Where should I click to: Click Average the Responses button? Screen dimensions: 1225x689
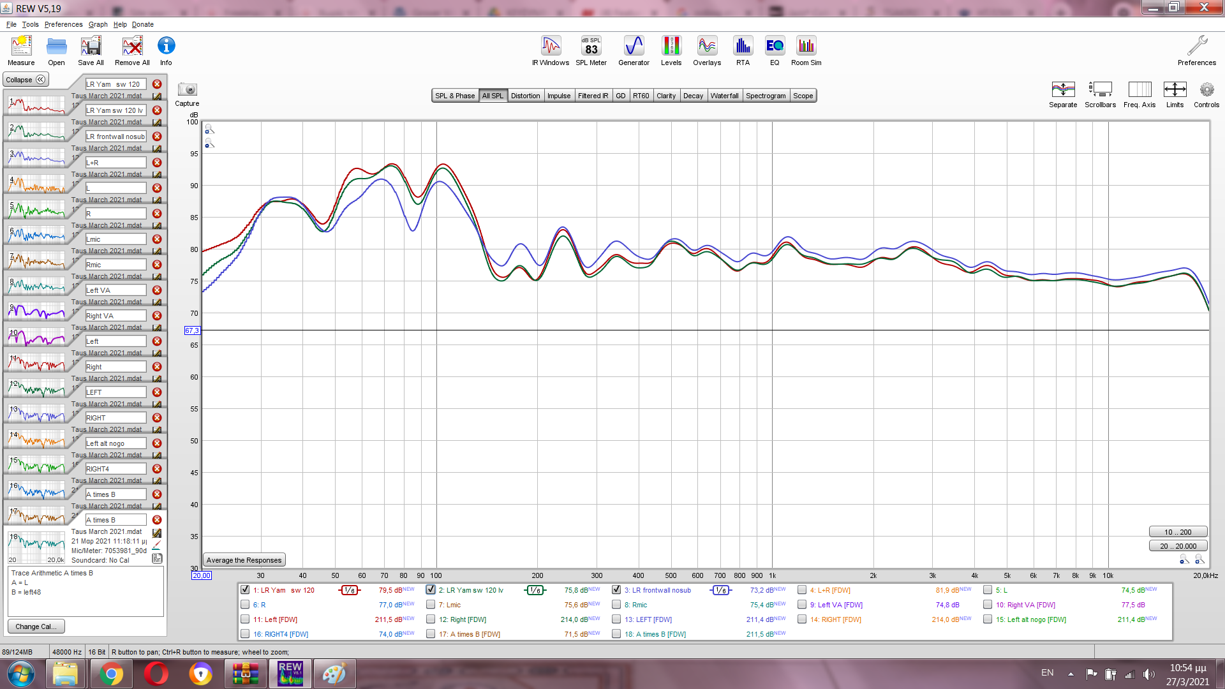click(x=244, y=560)
